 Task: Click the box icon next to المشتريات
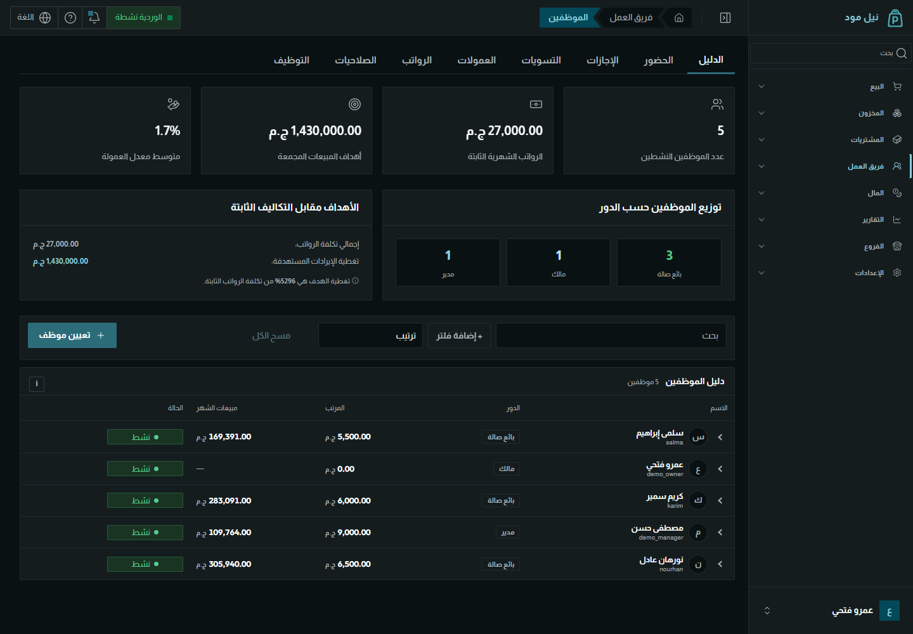pos(897,139)
